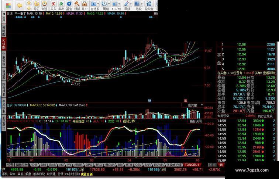Select the ARBR indicator tab
This screenshot has height=179, width=279.
tap(78, 165)
